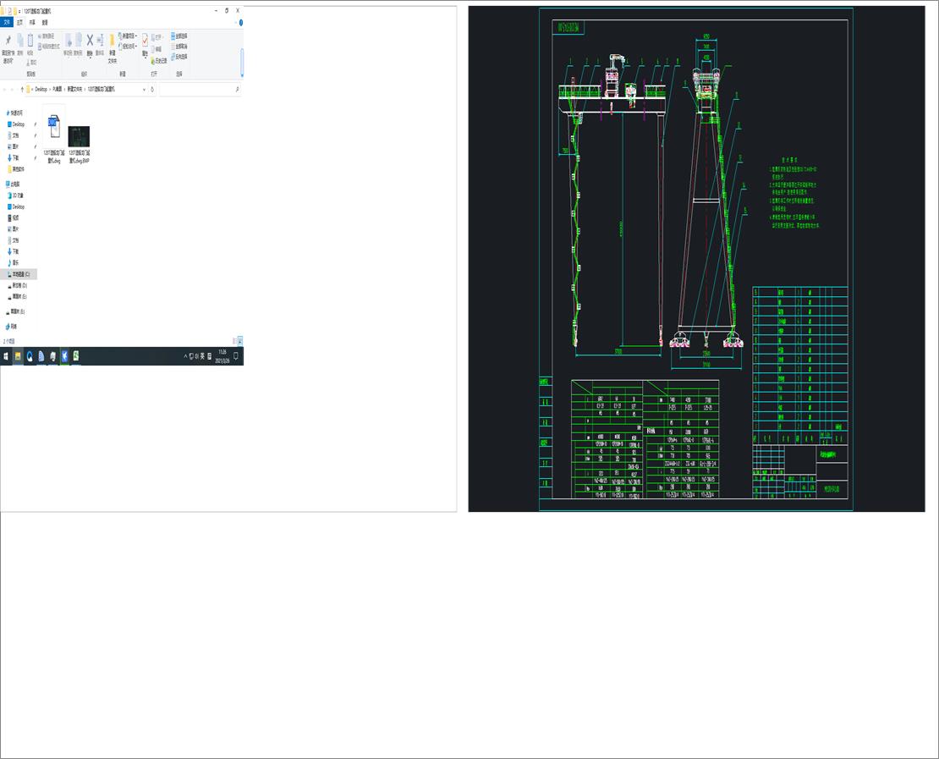This screenshot has height=759, width=939.
Task: Open volume control from system tray
Action: point(196,356)
